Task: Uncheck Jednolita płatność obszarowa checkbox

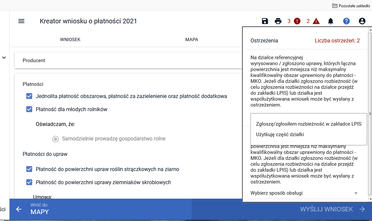Action: pyautogui.click(x=29, y=96)
